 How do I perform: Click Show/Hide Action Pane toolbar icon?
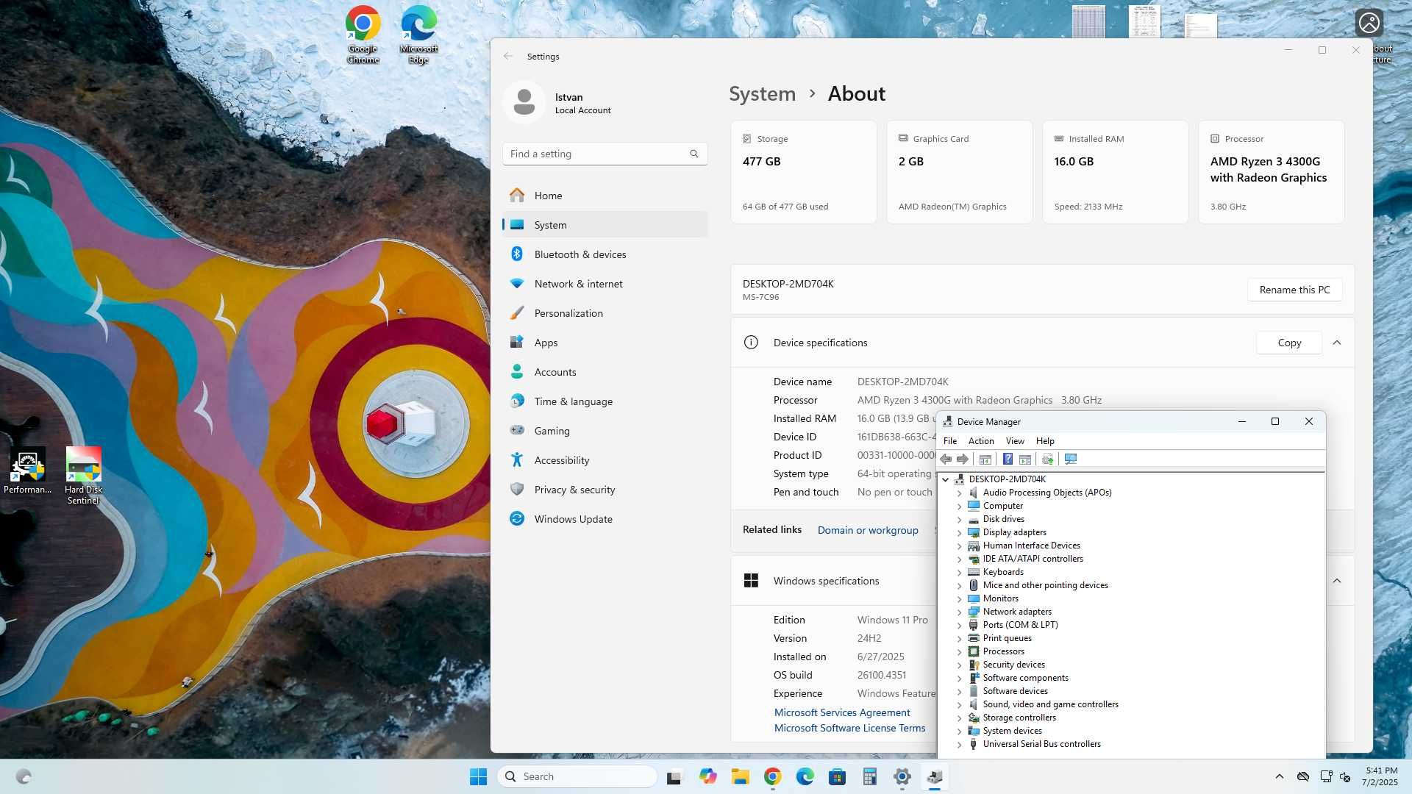[1025, 459]
